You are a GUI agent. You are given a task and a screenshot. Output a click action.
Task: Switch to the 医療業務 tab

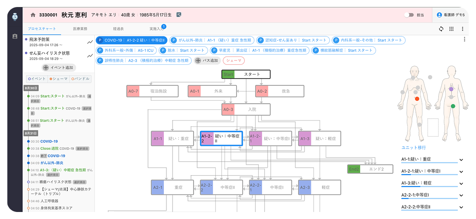80,29
